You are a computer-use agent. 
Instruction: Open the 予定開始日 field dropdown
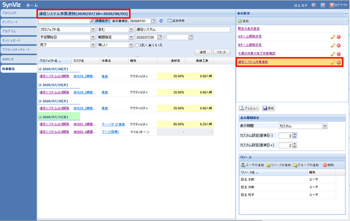point(93,37)
